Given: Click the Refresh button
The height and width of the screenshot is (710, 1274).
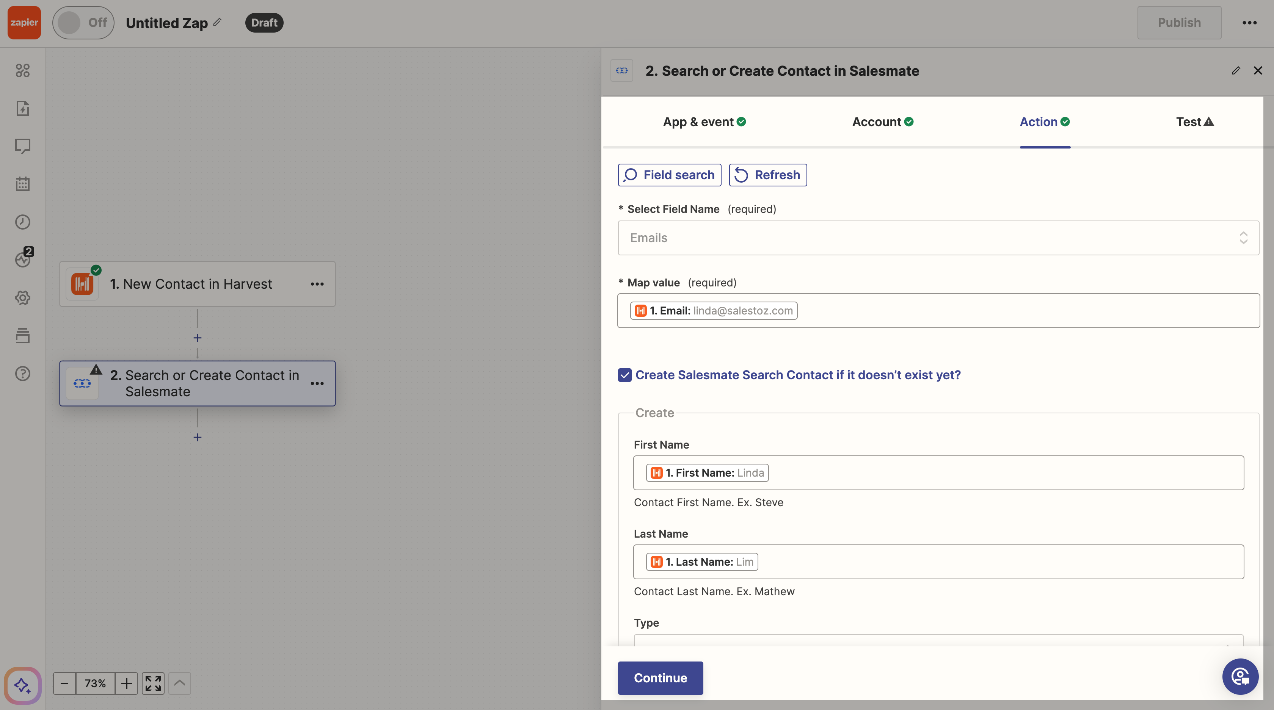Looking at the screenshot, I should pos(767,175).
